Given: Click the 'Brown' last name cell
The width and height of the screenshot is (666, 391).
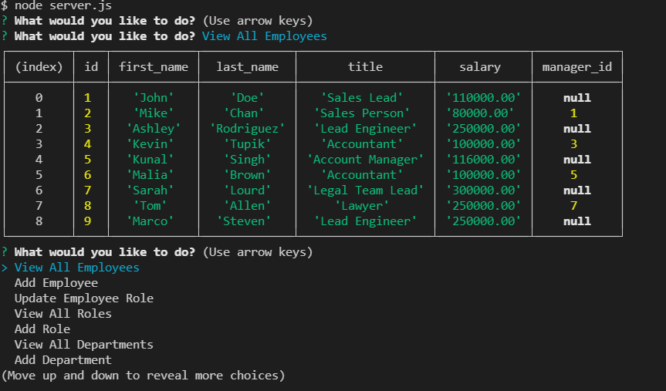Looking at the screenshot, I should [x=247, y=175].
